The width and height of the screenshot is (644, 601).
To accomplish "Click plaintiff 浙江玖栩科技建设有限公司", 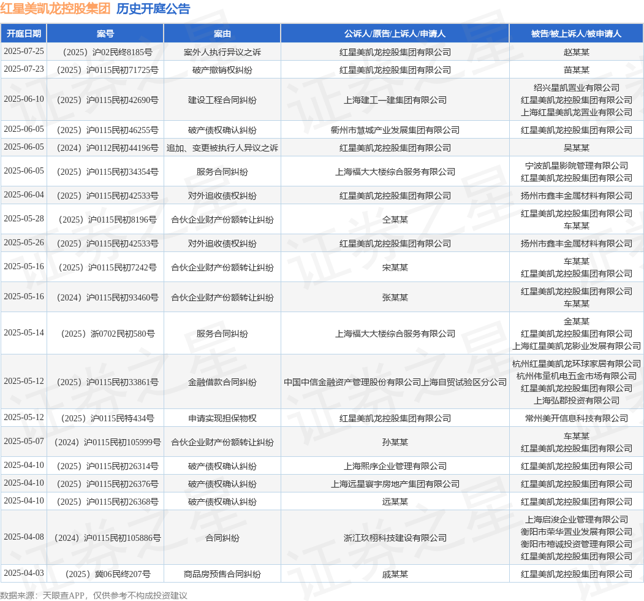I will 395,538.
